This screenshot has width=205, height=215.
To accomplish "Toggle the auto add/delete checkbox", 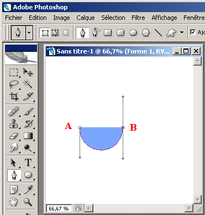I will (193, 32).
